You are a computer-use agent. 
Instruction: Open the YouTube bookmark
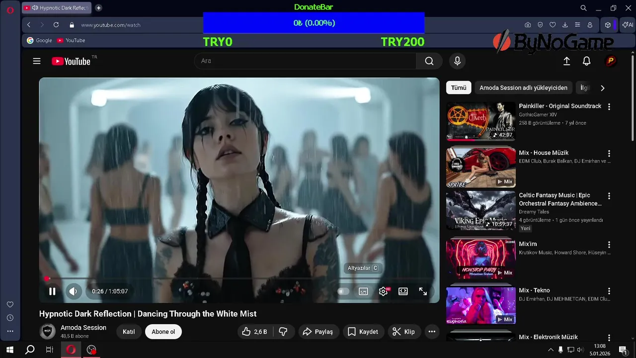click(x=71, y=40)
